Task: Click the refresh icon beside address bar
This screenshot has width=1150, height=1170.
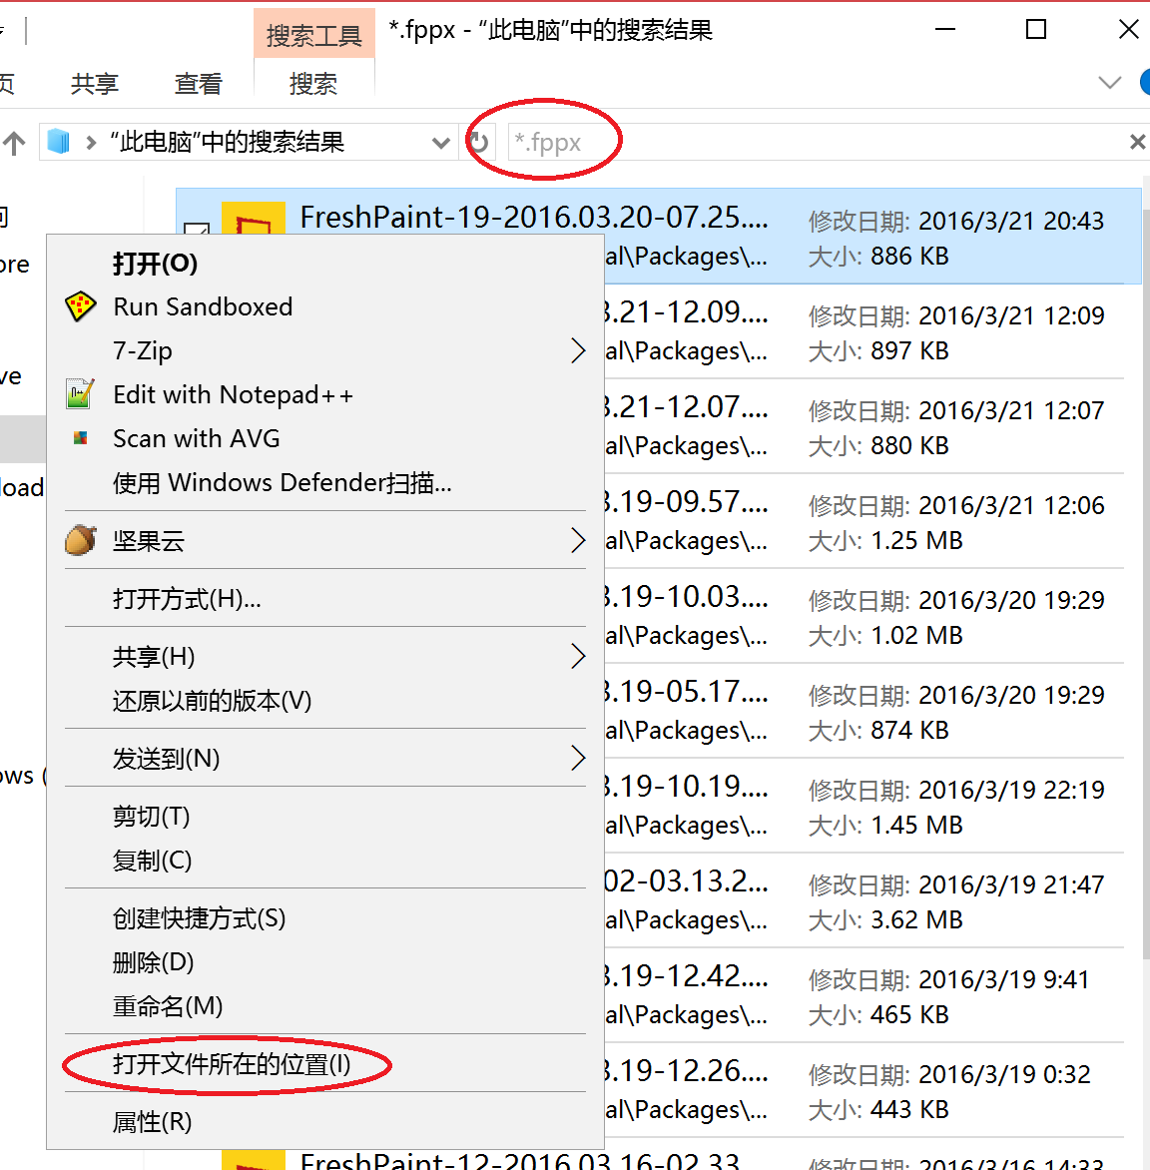Action: 479,143
